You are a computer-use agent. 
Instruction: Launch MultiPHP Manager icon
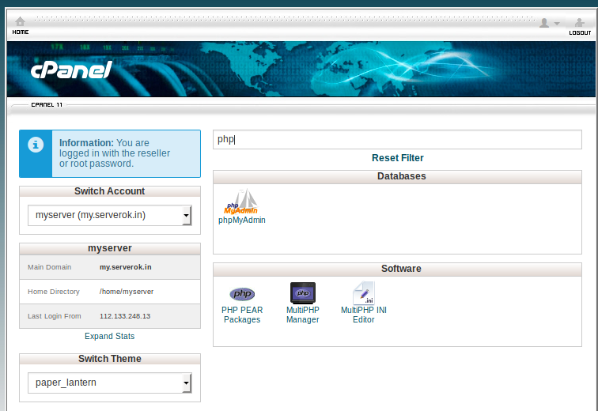point(302,293)
